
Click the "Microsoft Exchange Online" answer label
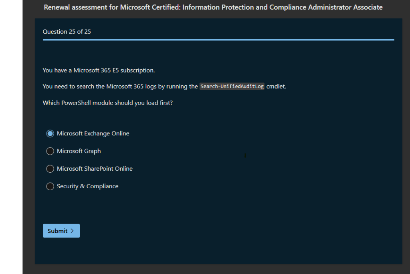click(x=93, y=133)
